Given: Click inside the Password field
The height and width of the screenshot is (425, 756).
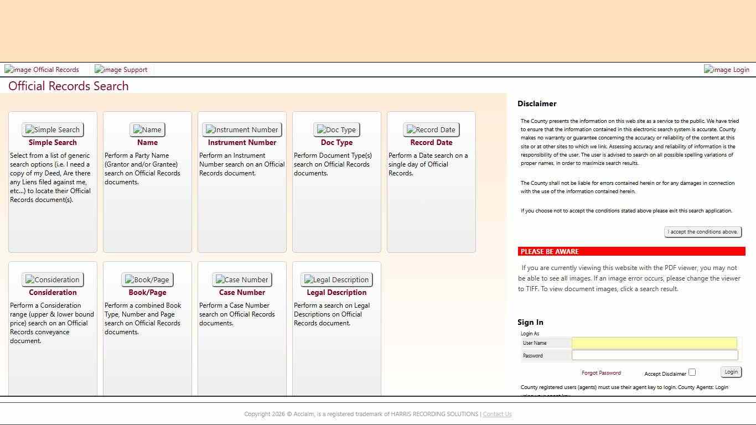Looking at the screenshot, I should 655,355.
